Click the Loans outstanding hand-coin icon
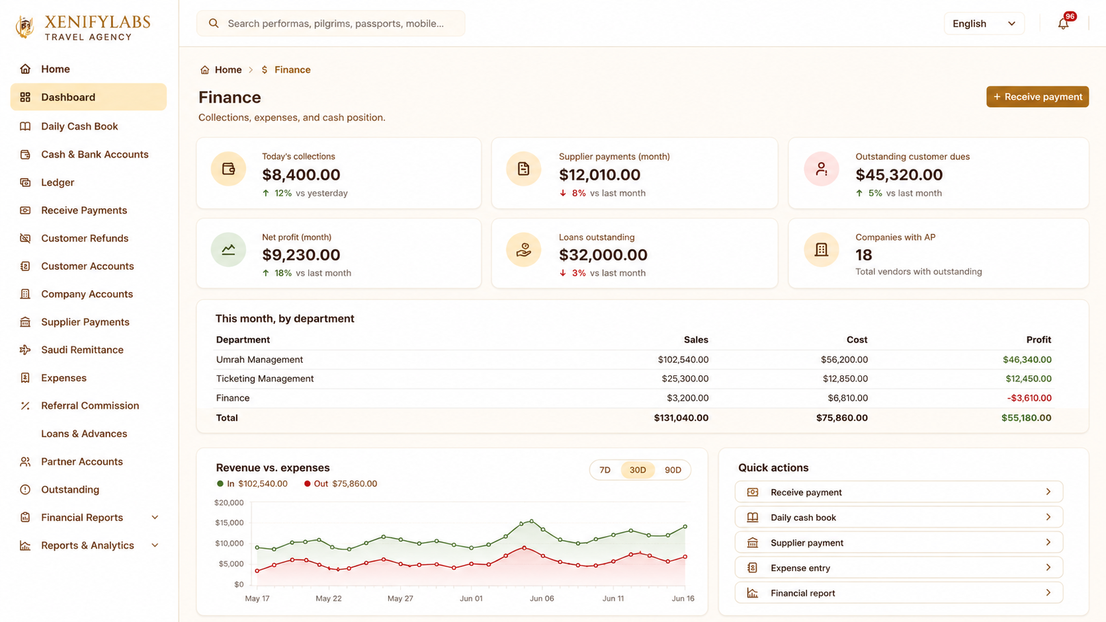 (523, 250)
